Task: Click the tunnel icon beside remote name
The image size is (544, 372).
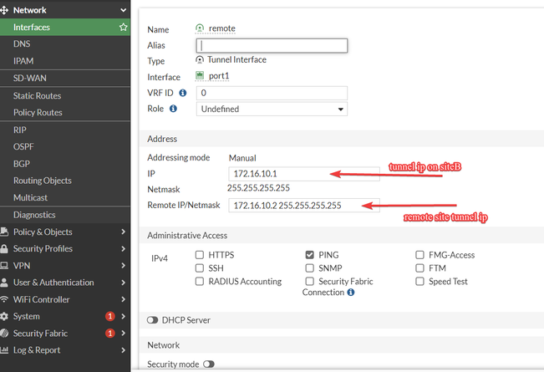Action: coord(200,28)
